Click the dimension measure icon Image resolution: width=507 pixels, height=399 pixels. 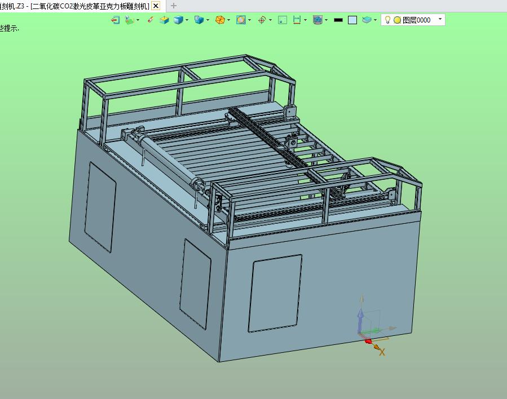tap(297, 20)
